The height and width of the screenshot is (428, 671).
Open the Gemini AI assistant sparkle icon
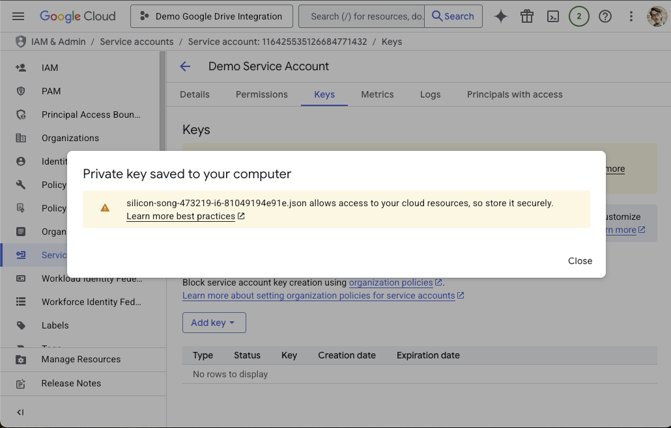point(501,16)
